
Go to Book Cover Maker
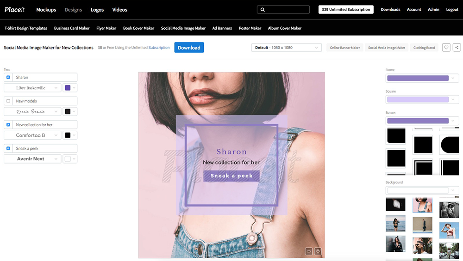click(x=138, y=28)
